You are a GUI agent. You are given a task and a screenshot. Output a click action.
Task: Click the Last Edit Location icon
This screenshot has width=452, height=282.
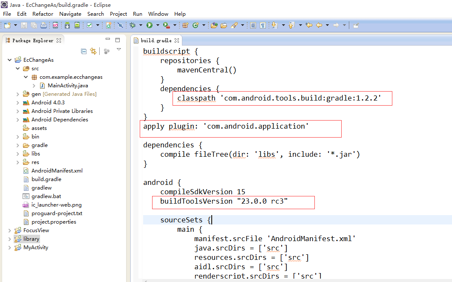[x=309, y=26]
